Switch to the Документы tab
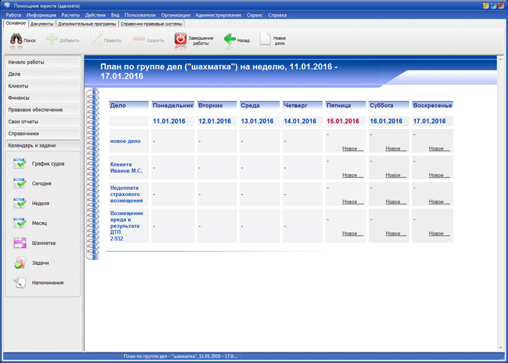Viewport: 508px width, 363px height. 42,24
